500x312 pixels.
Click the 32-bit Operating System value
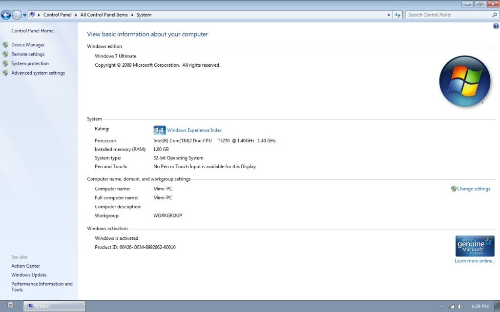(x=178, y=158)
